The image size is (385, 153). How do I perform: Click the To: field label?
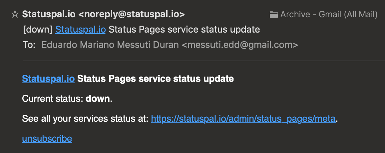tap(29, 45)
